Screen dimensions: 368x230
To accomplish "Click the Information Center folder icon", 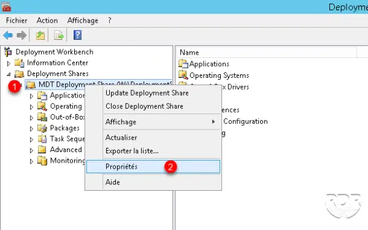I will 19,63.
